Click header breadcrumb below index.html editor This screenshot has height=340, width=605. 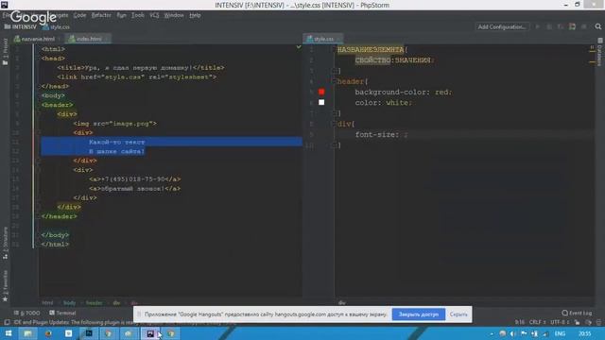click(x=95, y=303)
